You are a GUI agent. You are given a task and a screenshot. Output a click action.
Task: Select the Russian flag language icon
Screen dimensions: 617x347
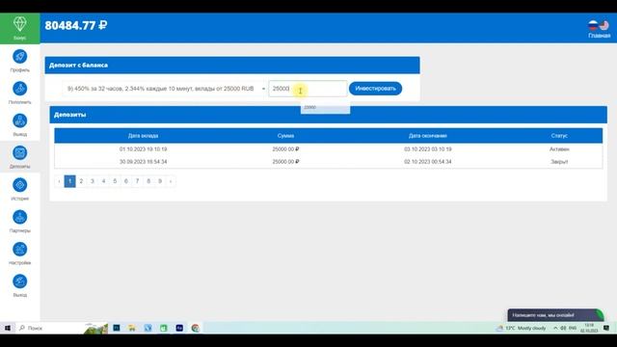click(x=593, y=26)
